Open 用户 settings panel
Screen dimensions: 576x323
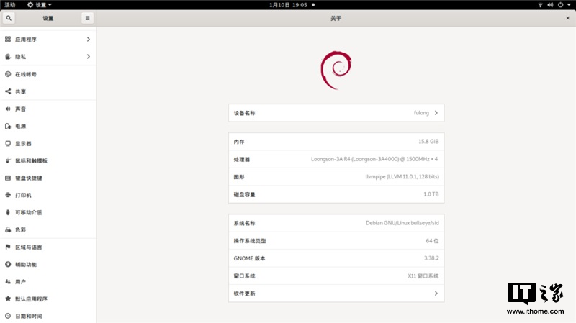tap(48, 282)
